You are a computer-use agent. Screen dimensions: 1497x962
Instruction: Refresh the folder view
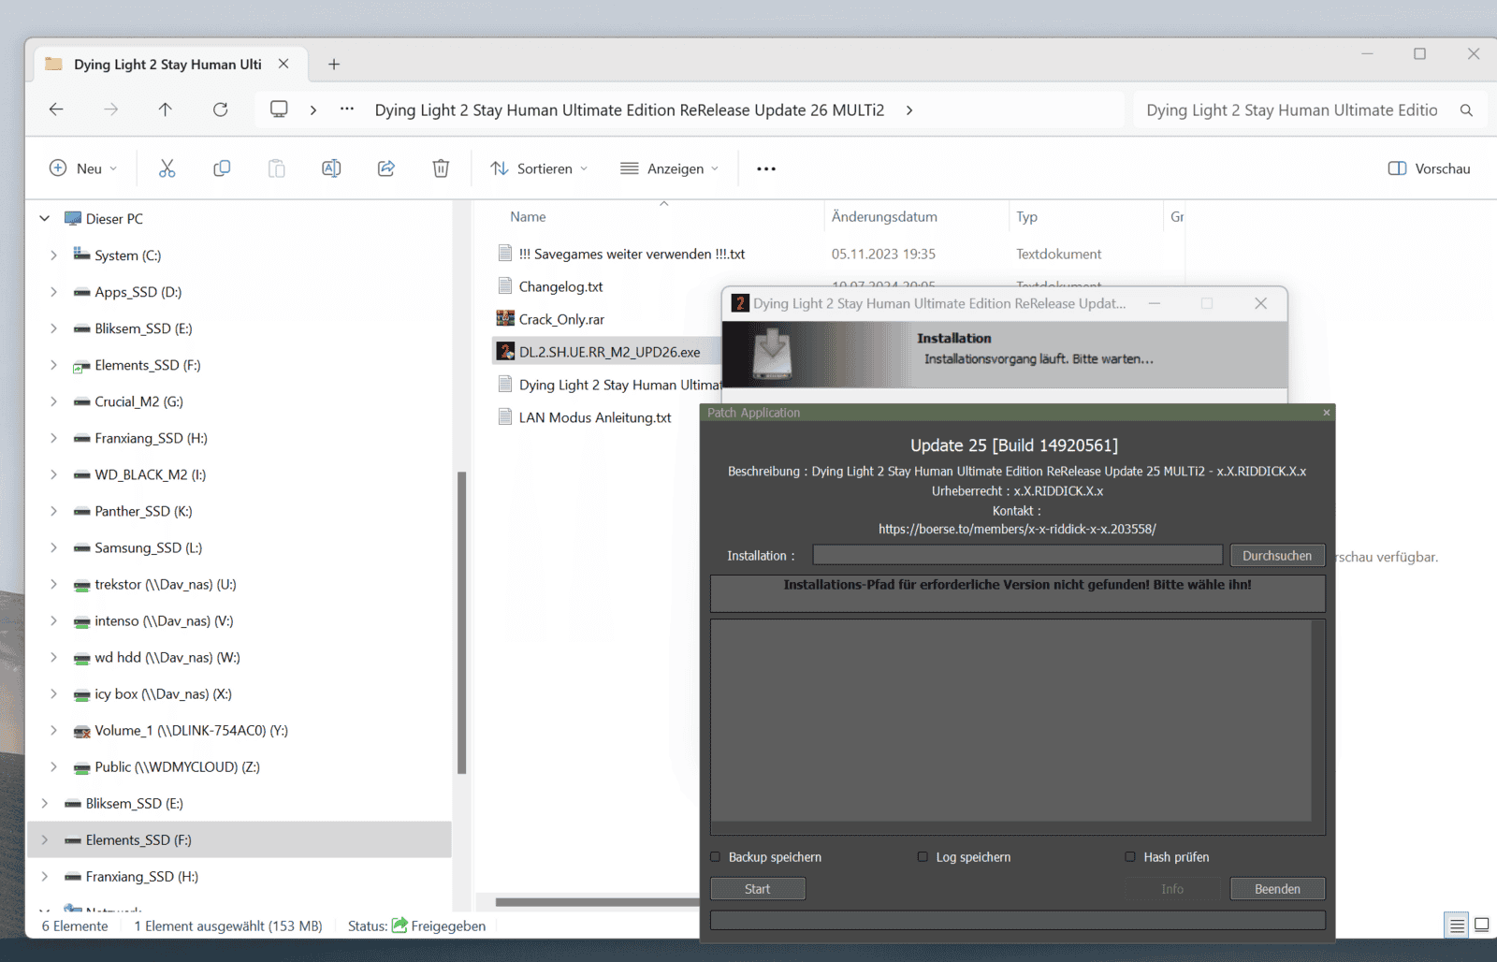tap(220, 109)
